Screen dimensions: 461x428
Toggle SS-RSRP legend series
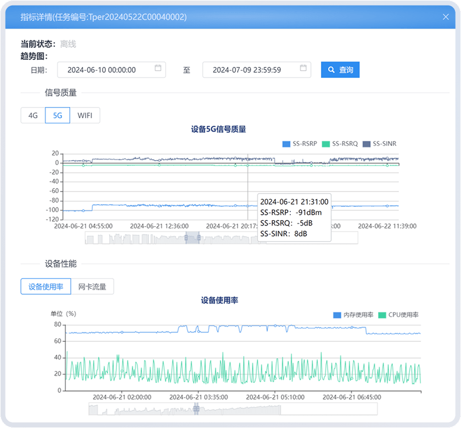click(x=300, y=144)
